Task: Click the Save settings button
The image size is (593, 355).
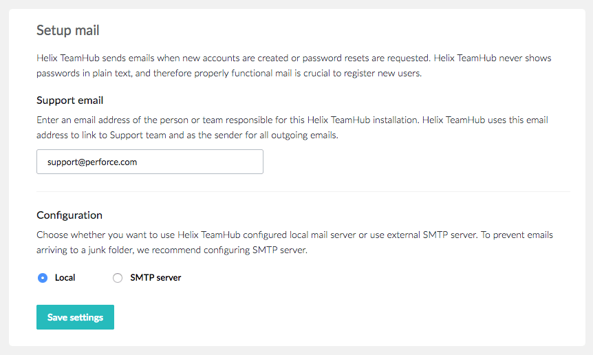Action: pyautogui.click(x=75, y=317)
